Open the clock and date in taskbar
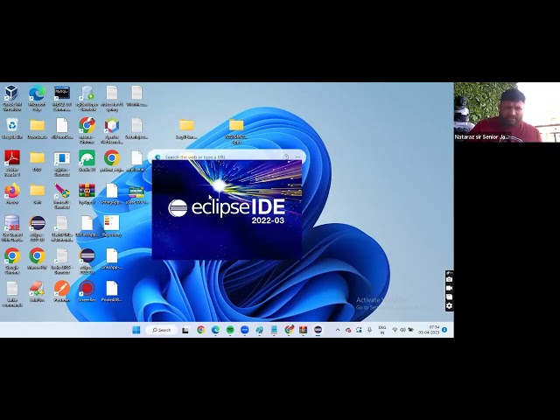Image resolution: width=560 pixels, height=420 pixels. [x=429, y=330]
